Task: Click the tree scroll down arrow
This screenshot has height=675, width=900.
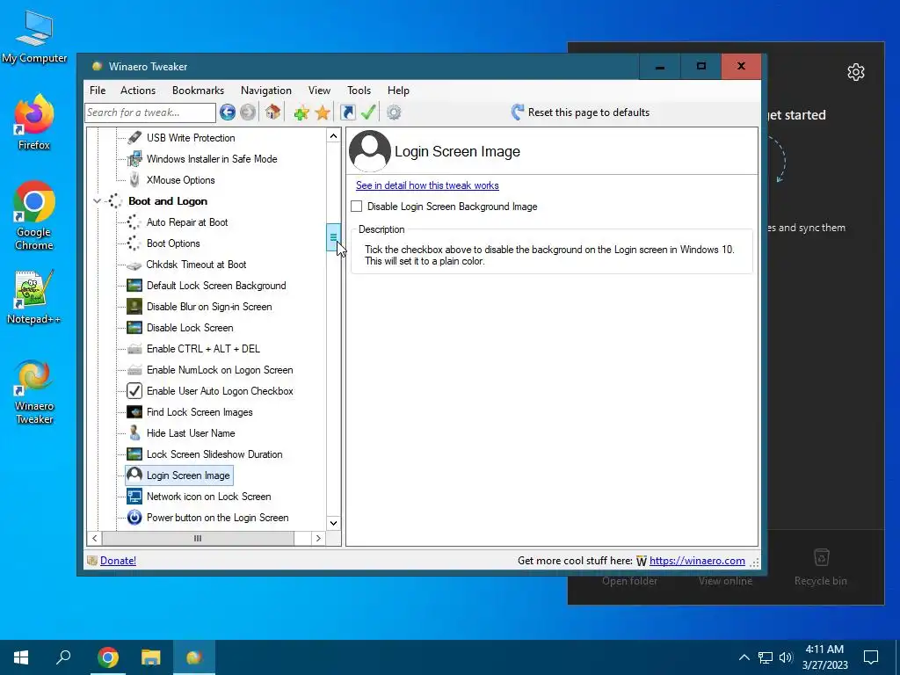Action: click(333, 523)
